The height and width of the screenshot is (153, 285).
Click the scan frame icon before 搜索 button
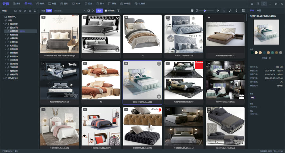click(x=93, y=11)
